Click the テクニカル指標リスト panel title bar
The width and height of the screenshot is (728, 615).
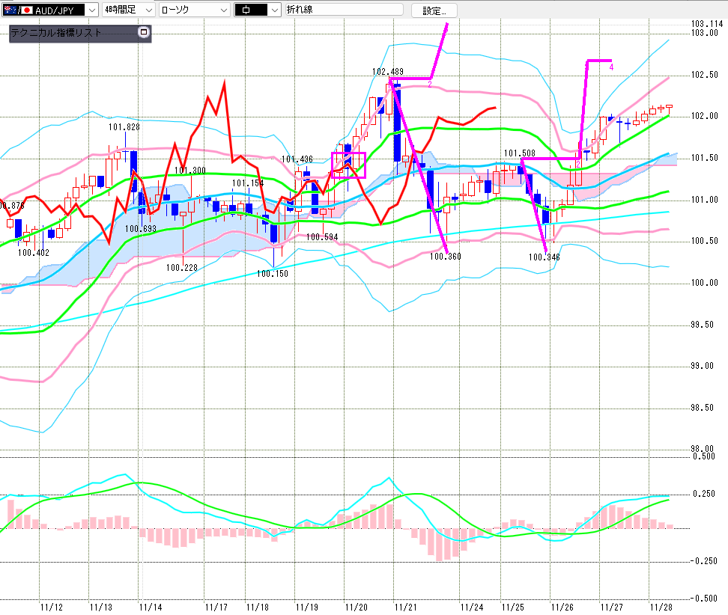tap(73, 33)
